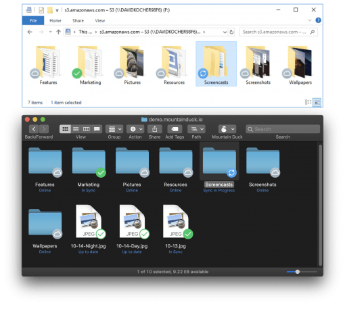Click the Quick Access new folder icon
The width and height of the screenshot is (345, 311).
pyautogui.click(x=50, y=10)
